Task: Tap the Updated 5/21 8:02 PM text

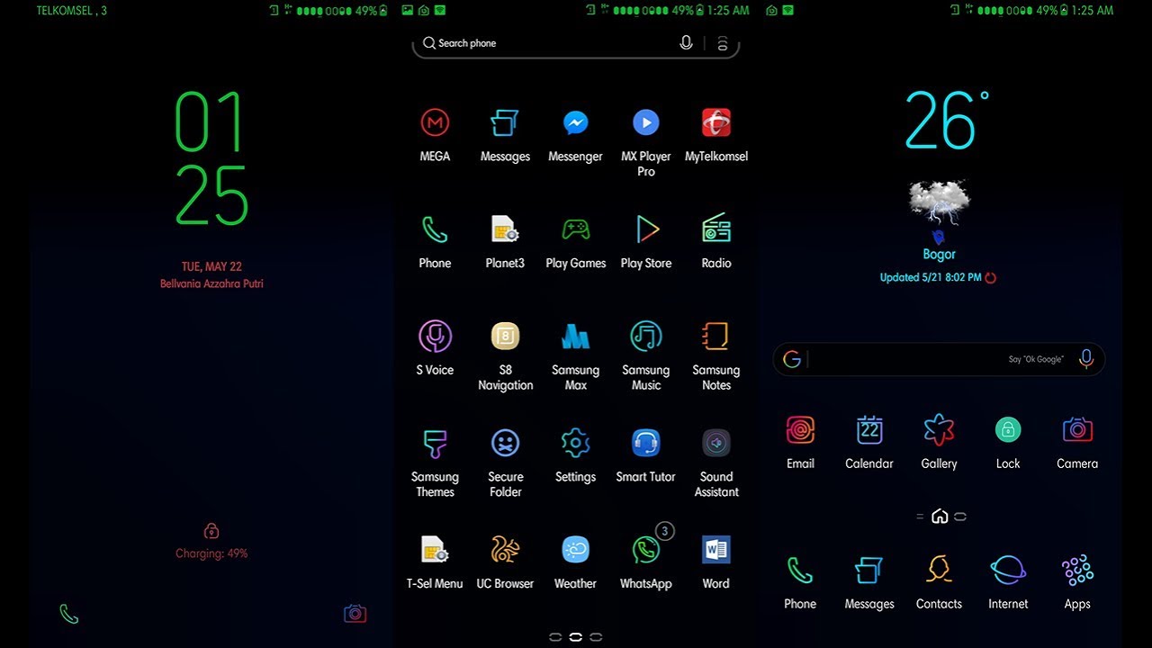Action: (x=931, y=277)
